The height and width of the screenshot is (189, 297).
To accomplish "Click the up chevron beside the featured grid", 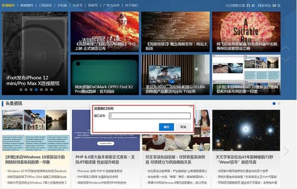I will point(285,48).
